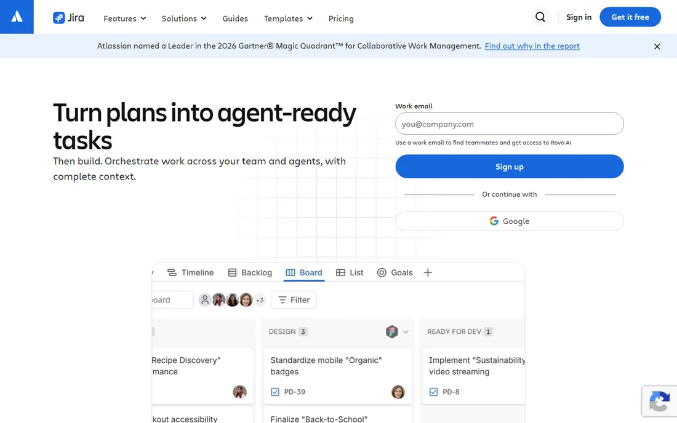Click the Get it free button
Viewport: 677px width, 423px height.
point(630,17)
